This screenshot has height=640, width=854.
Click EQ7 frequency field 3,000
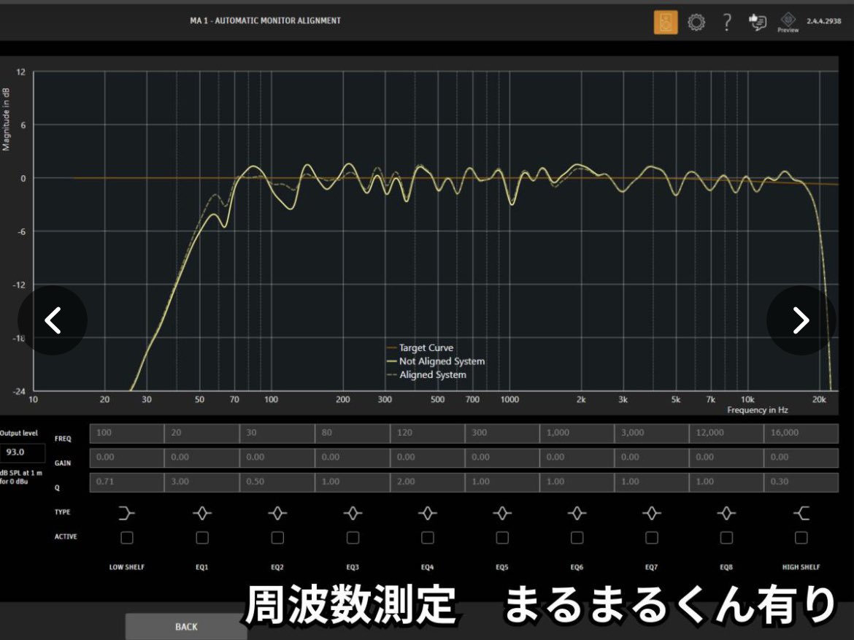(651, 433)
